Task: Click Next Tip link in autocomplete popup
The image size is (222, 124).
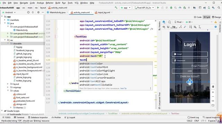Action: 123,89
